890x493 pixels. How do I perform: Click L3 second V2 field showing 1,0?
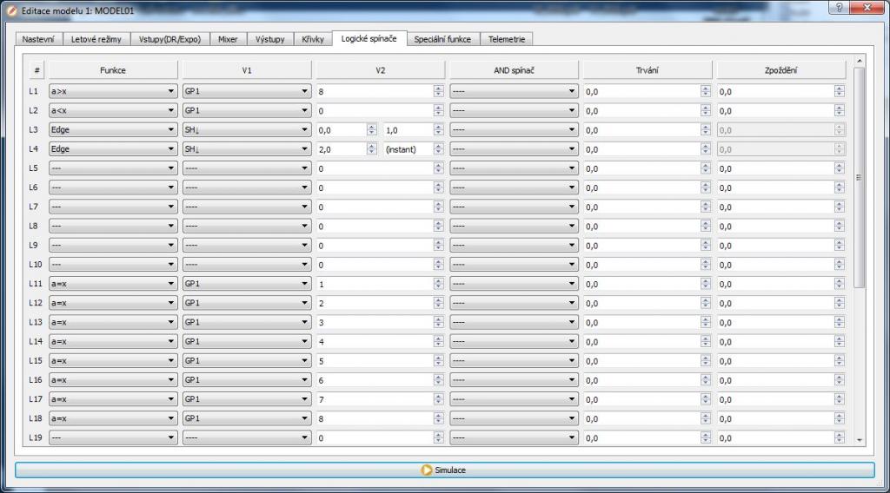tap(407, 130)
